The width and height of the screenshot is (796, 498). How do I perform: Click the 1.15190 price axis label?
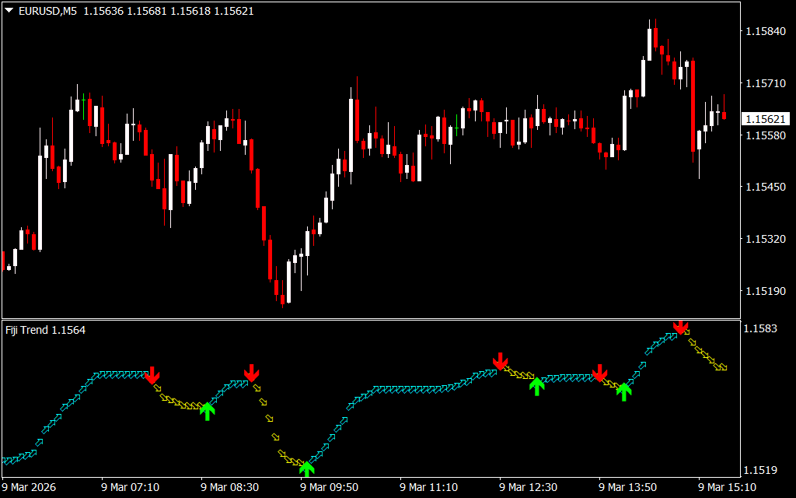tap(766, 291)
